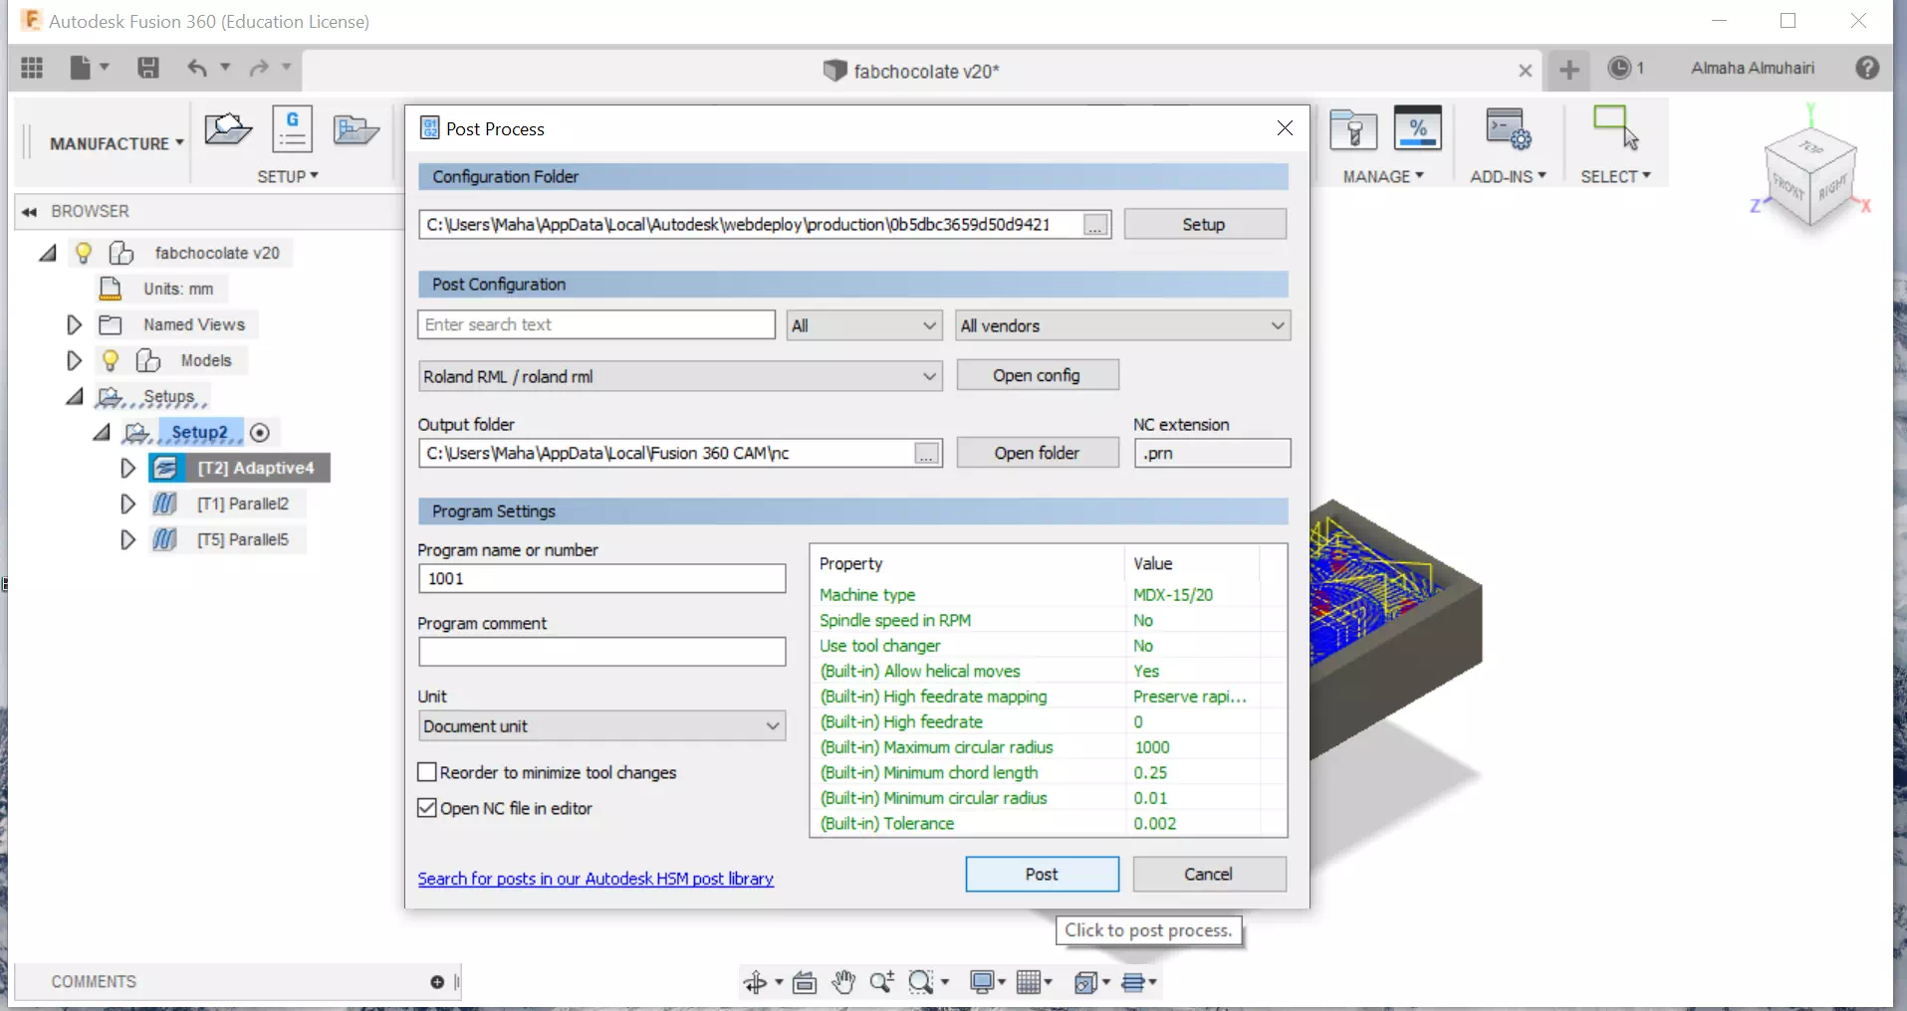This screenshot has height=1011, width=1907.
Task: Activate the Setup2 radio button
Action: tap(260, 433)
